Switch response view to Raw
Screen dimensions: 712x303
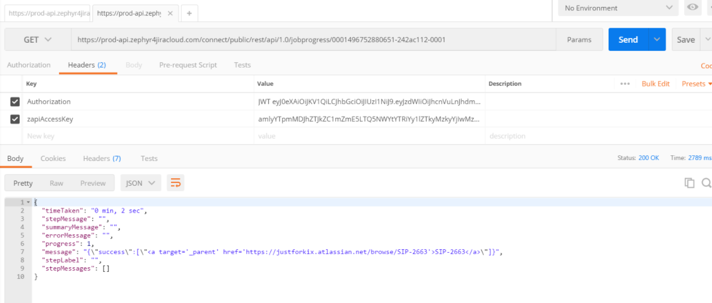[x=57, y=183]
